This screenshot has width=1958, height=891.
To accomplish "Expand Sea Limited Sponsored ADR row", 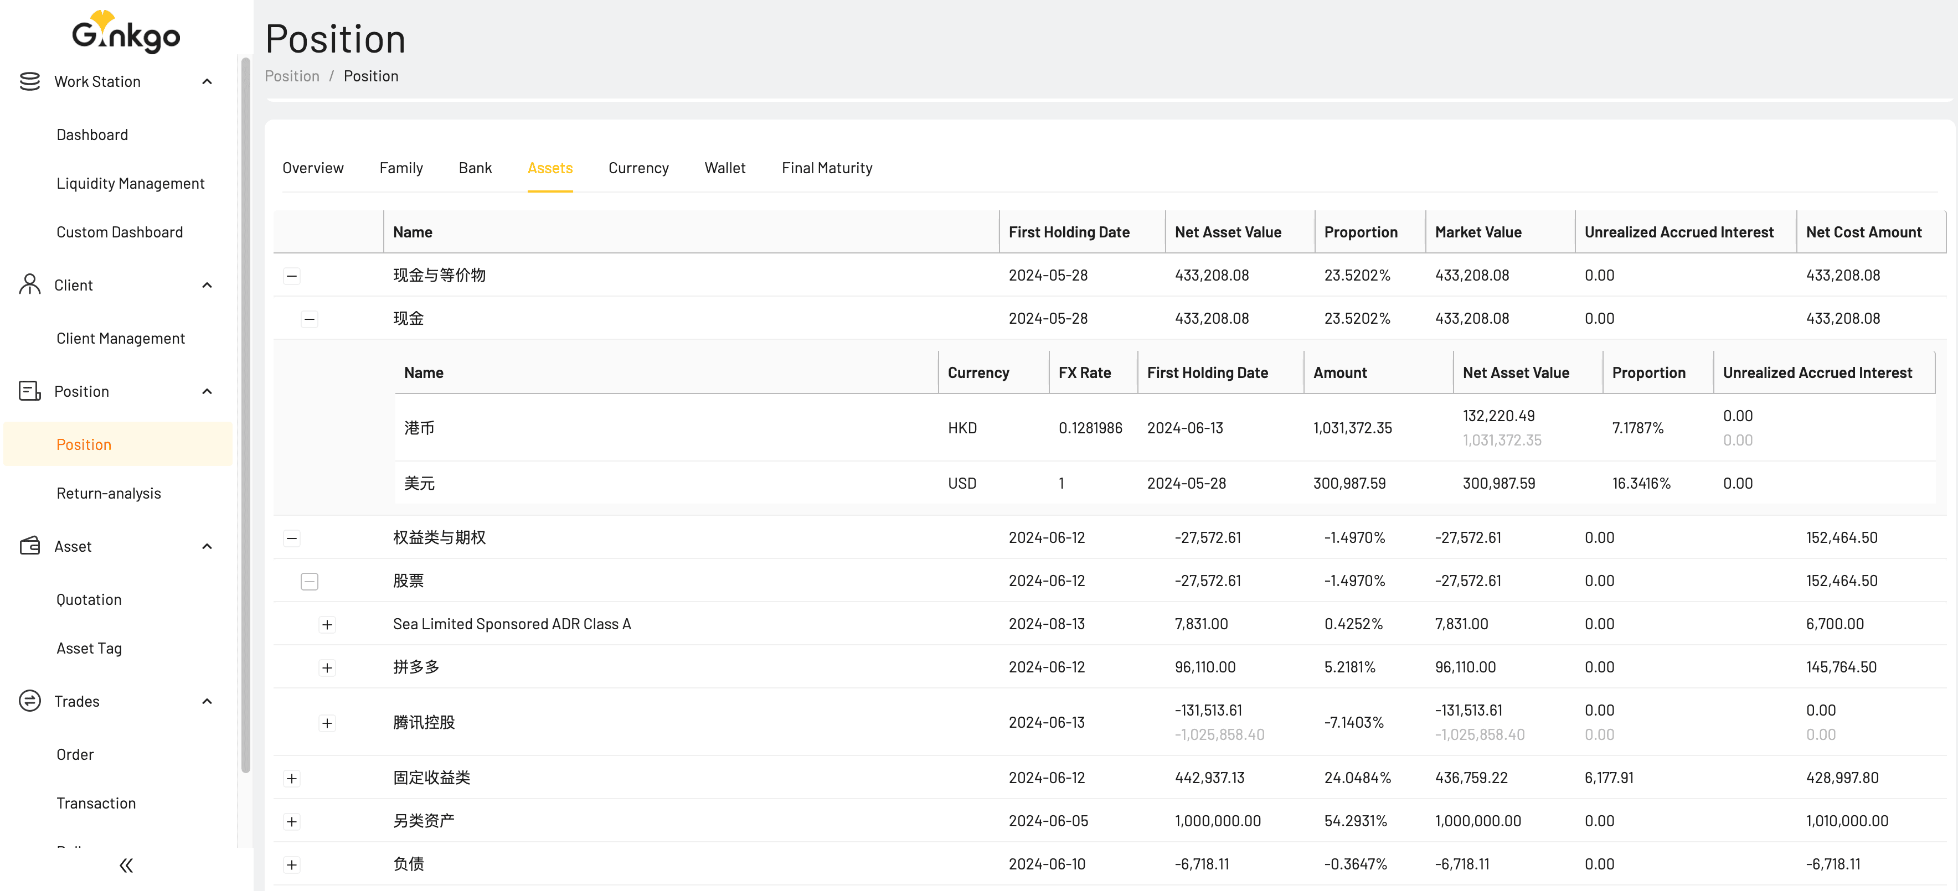I will (x=328, y=624).
